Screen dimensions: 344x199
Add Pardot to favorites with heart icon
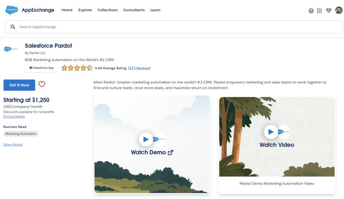coord(42,84)
